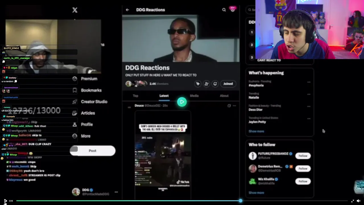This screenshot has width=364, height=205.
Task: Click the Articles icon in sidebar
Action: [x=75, y=113]
